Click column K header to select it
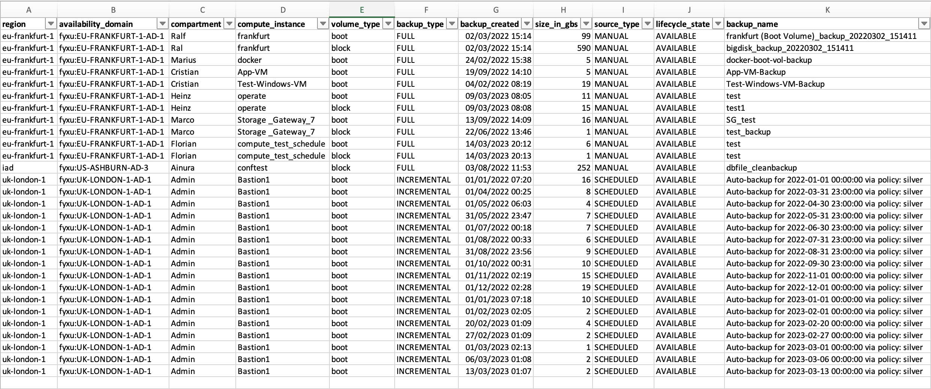 [827, 10]
